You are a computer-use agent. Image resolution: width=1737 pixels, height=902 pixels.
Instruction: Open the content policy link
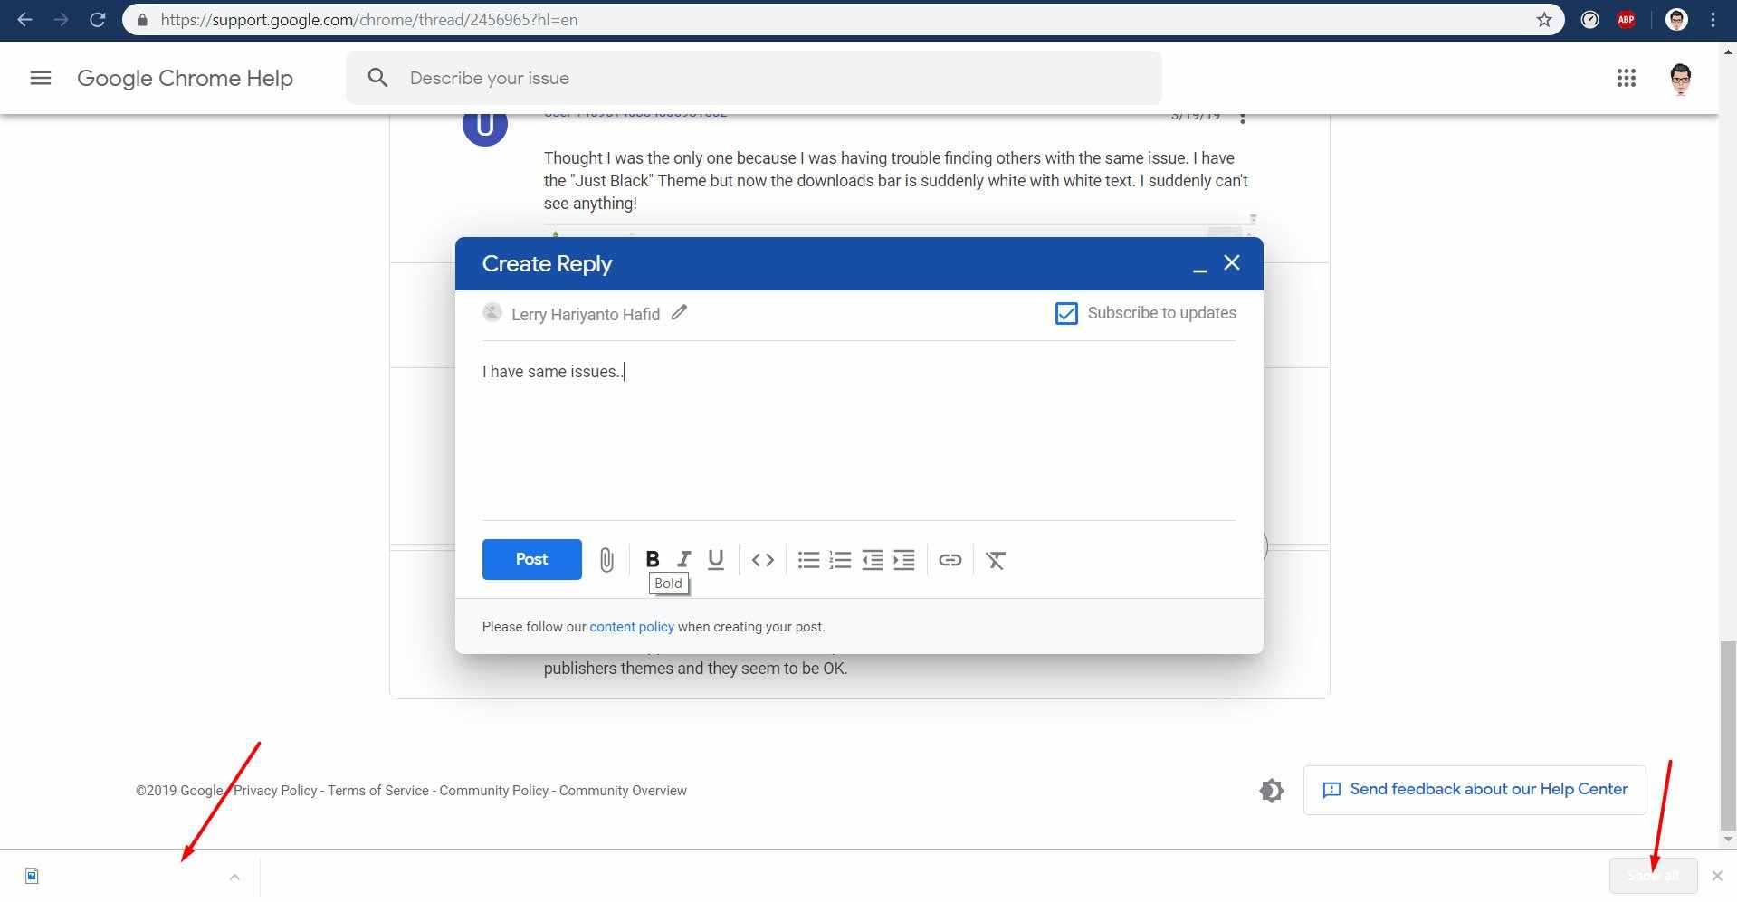632,627
